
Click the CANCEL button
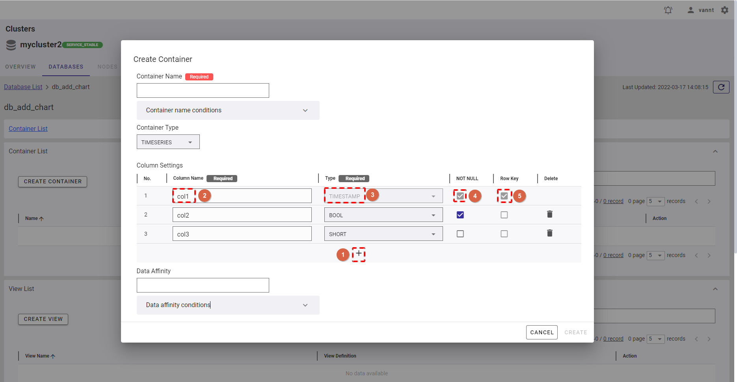[542, 332]
